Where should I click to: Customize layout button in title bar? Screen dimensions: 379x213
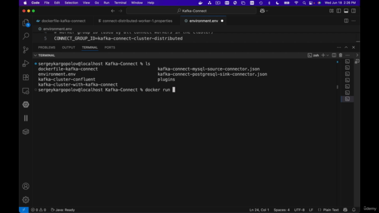tap(332, 11)
